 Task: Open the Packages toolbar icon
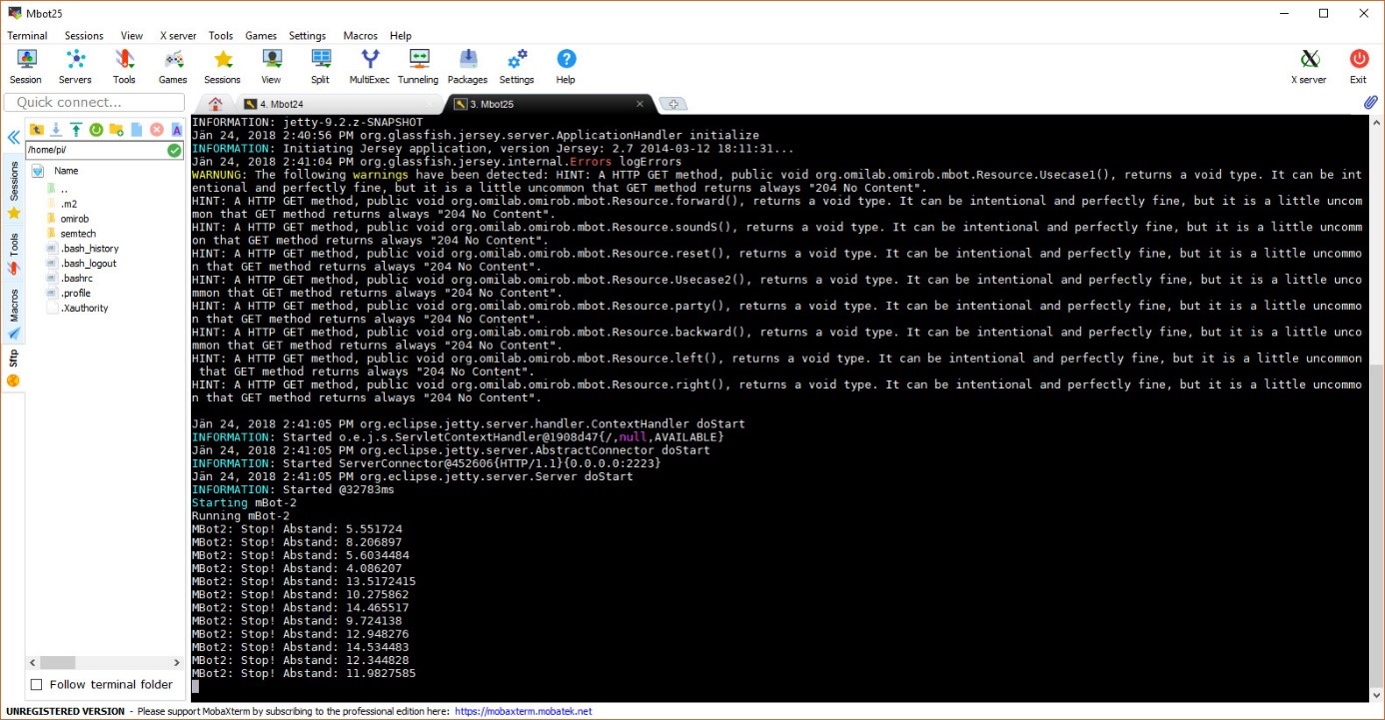[x=468, y=67]
